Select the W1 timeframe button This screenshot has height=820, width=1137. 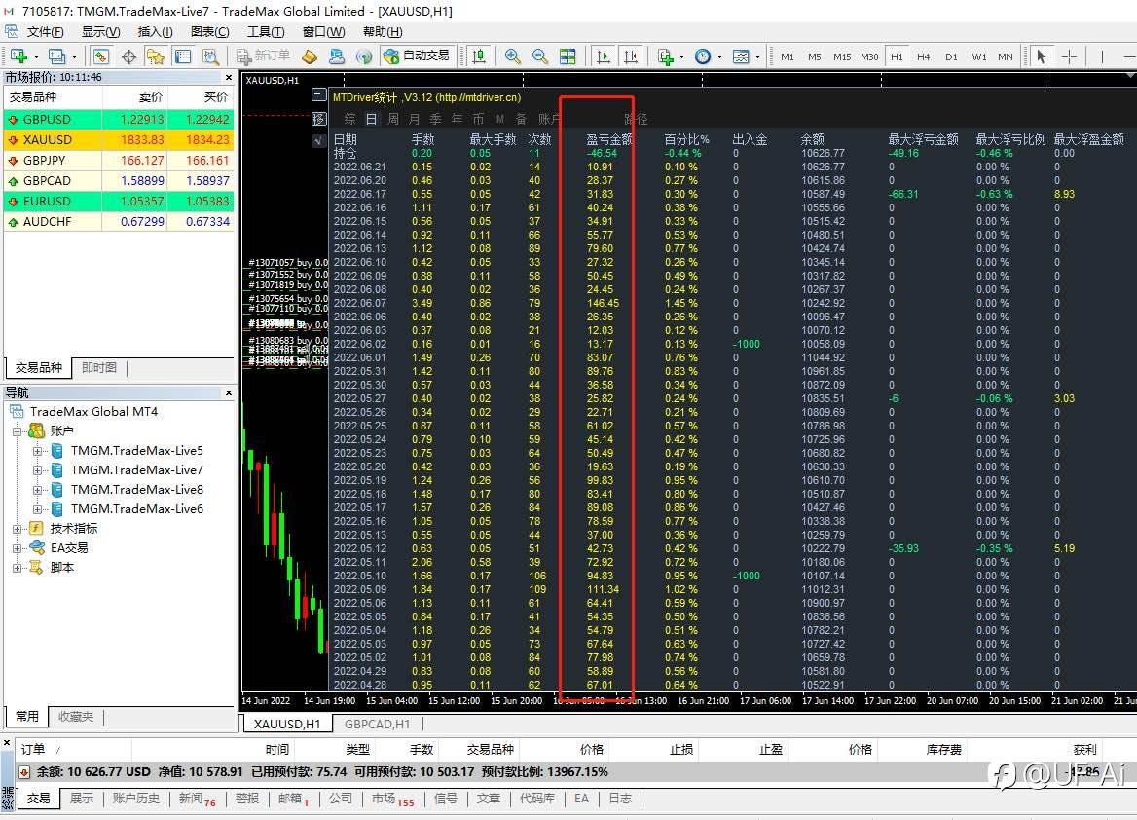click(979, 56)
